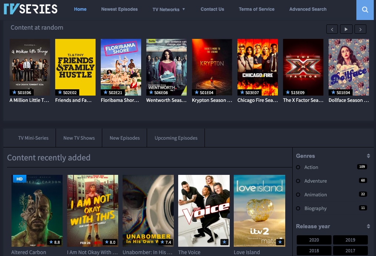
Task: Open The Voice title link
Action: [x=189, y=252]
